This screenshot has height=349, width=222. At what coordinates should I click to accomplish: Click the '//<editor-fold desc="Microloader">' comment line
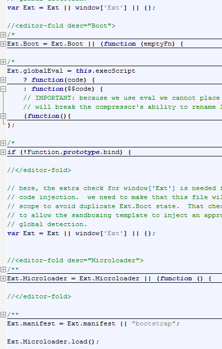(x=75, y=260)
